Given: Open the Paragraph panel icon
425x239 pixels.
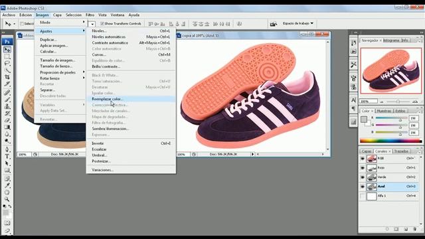Looking at the screenshot, I should pyautogui.click(x=353, y=108).
